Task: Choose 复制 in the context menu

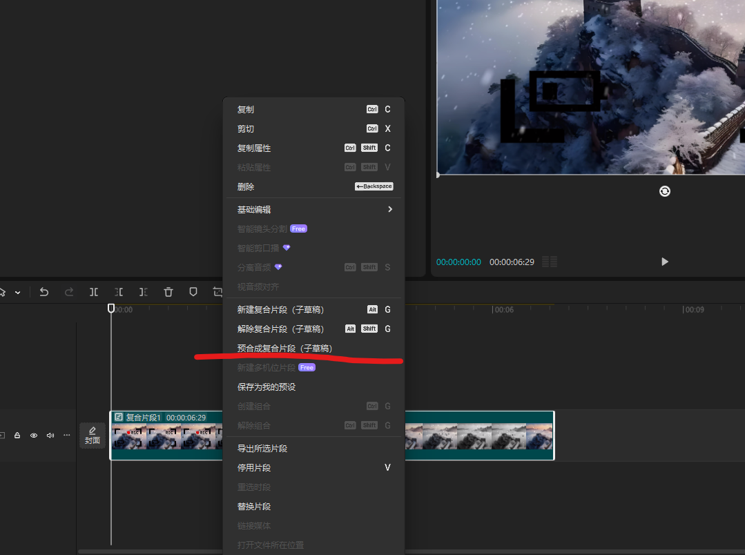Action: coord(246,110)
